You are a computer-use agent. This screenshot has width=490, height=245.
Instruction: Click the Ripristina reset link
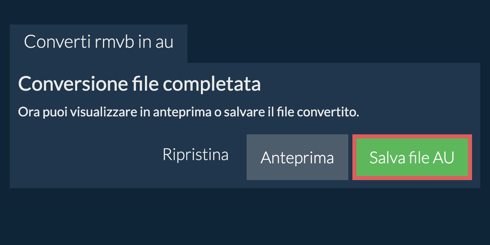tap(195, 155)
